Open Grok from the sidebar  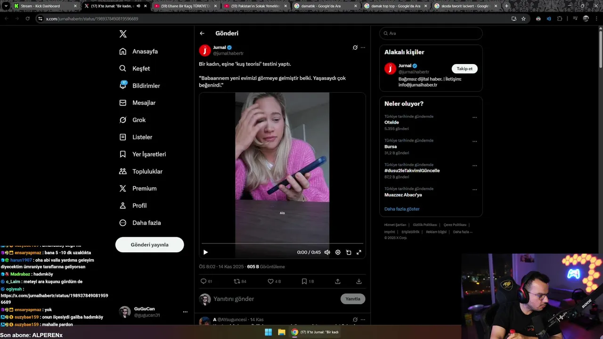132,120
